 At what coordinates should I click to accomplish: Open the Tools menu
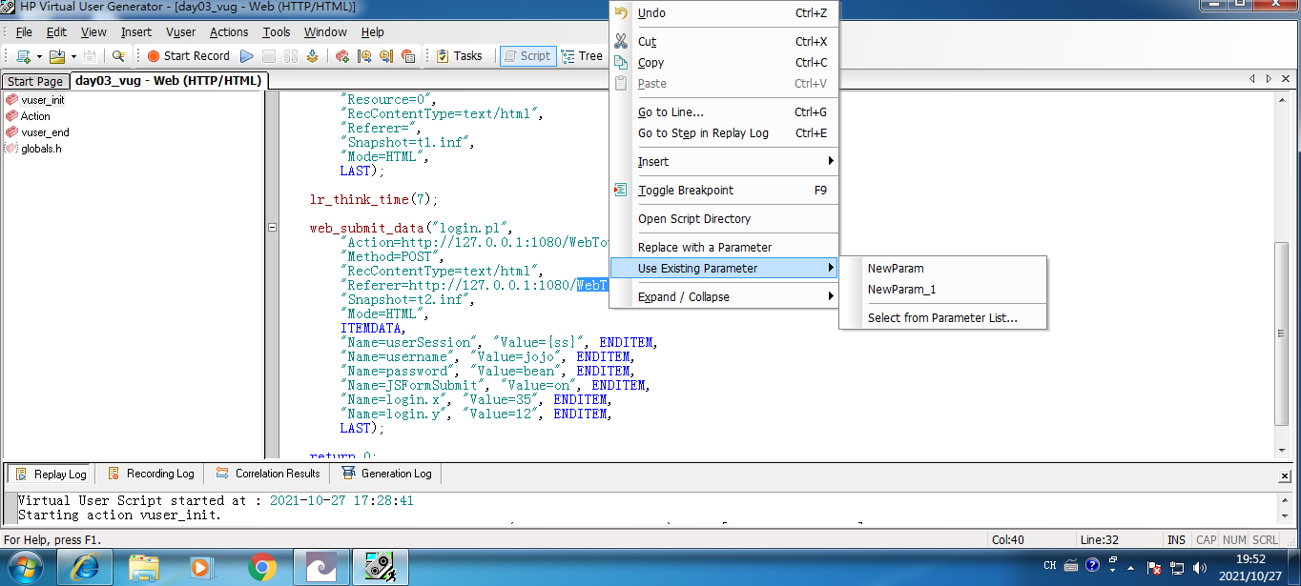277,32
